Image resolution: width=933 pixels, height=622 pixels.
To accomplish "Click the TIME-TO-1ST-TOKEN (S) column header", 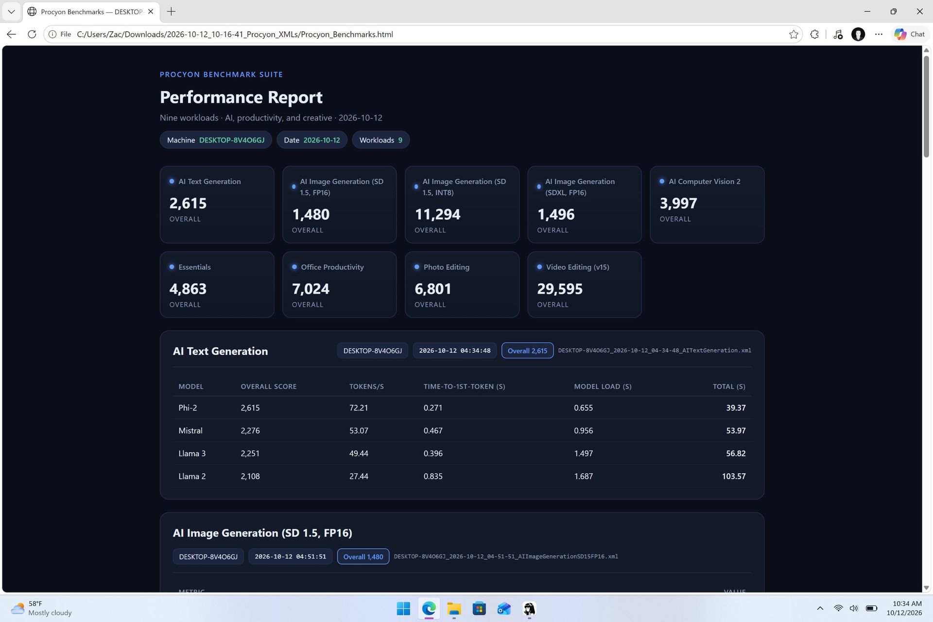I will point(464,386).
